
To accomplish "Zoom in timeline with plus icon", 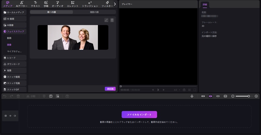I will click(256, 96).
